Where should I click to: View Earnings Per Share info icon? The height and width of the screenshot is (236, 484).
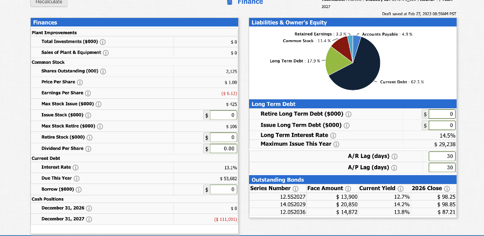[87, 93]
